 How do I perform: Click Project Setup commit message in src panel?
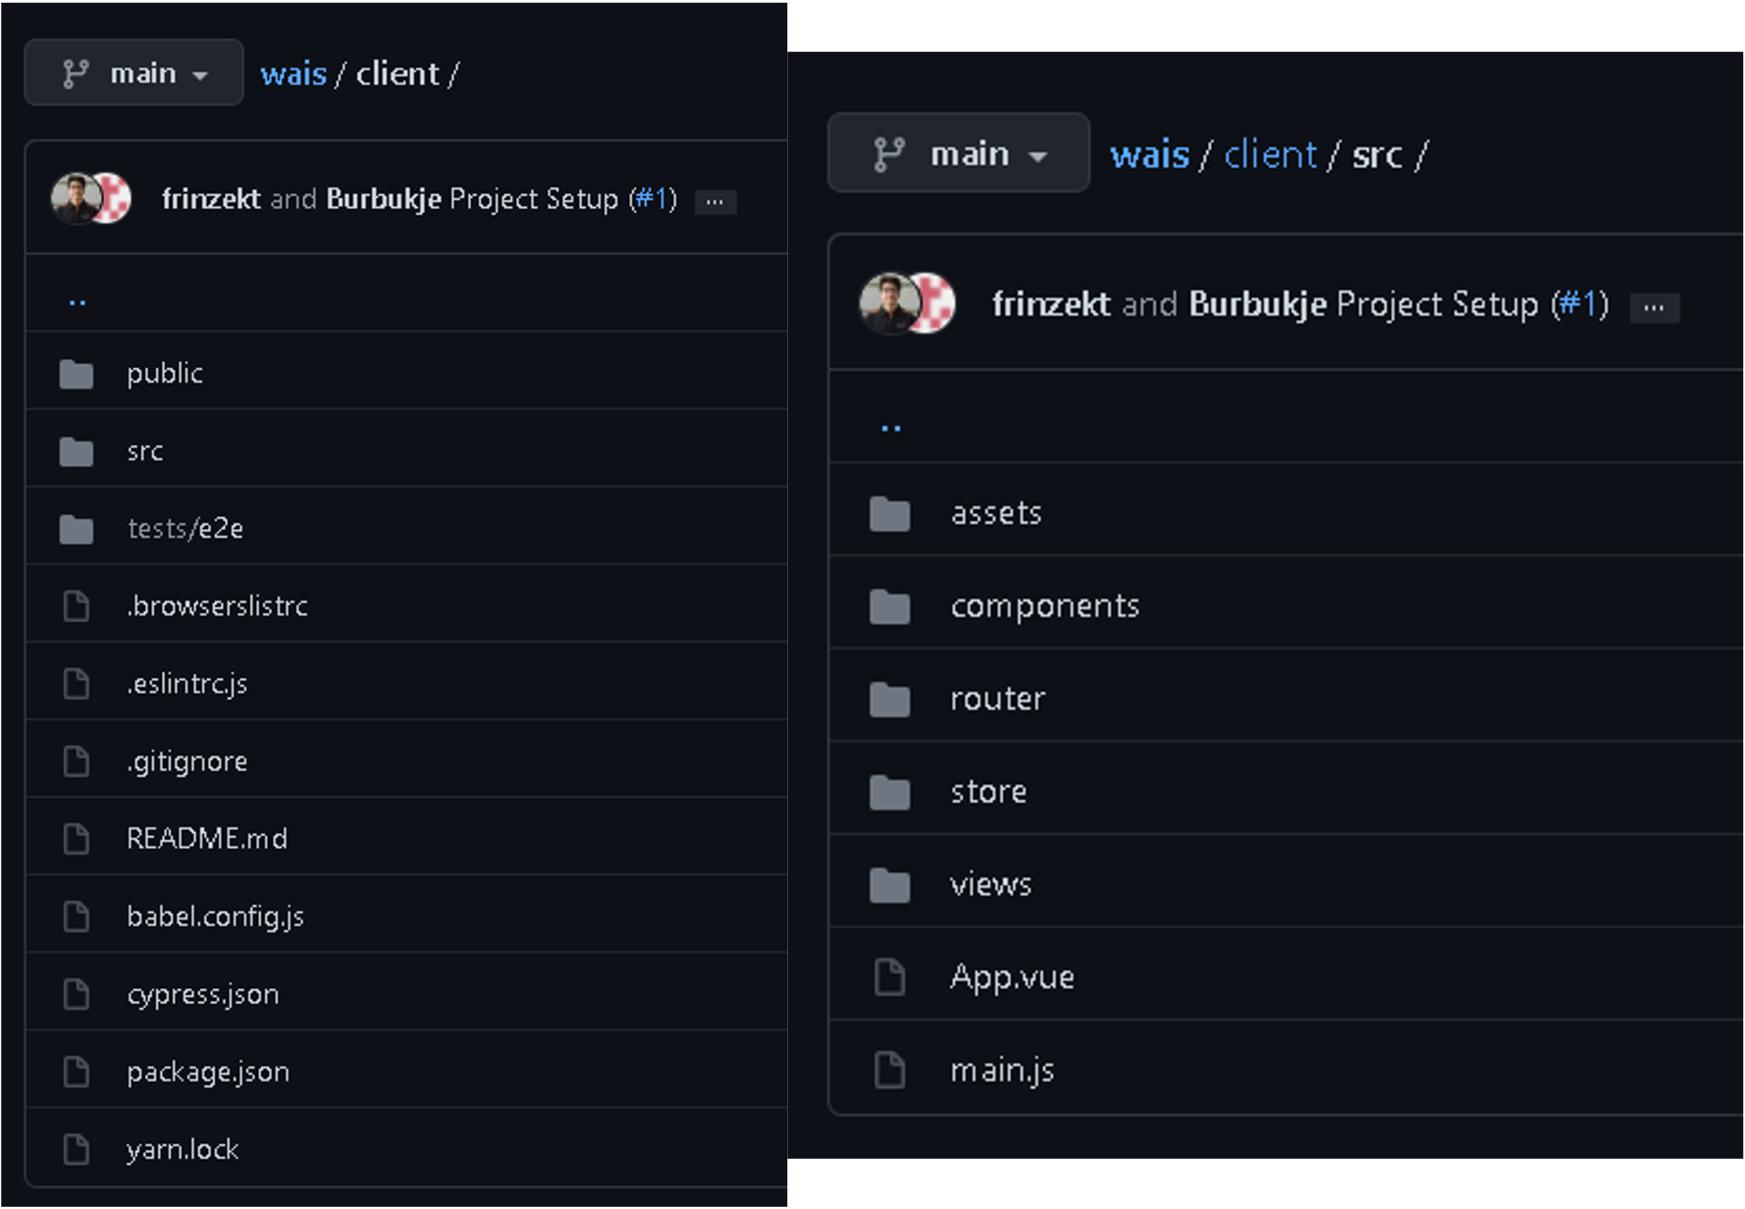[1438, 304]
